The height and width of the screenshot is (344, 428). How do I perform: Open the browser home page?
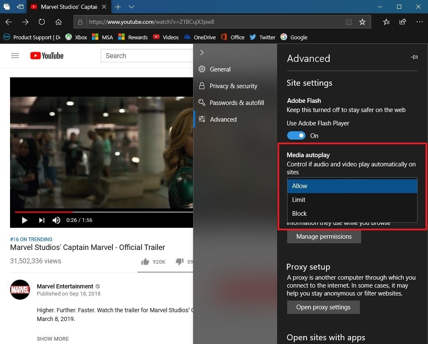(x=59, y=22)
